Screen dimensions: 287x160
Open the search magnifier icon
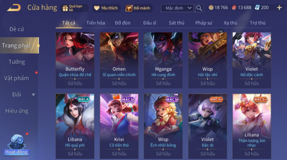click(x=199, y=8)
